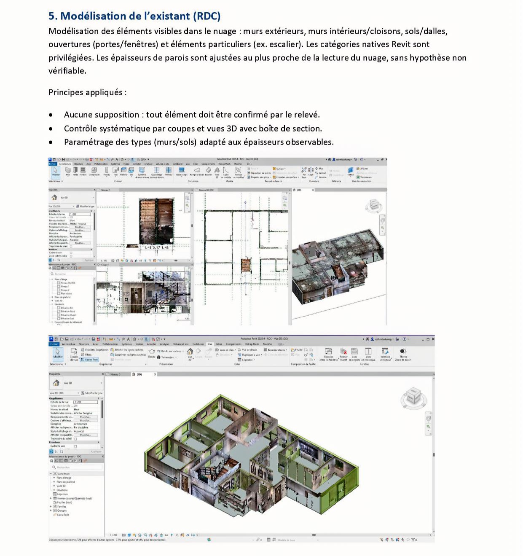This screenshot has width=523, height=556.
Task: Click Dupliquer la vue in lower Revit ribbon
Action: 249,355
